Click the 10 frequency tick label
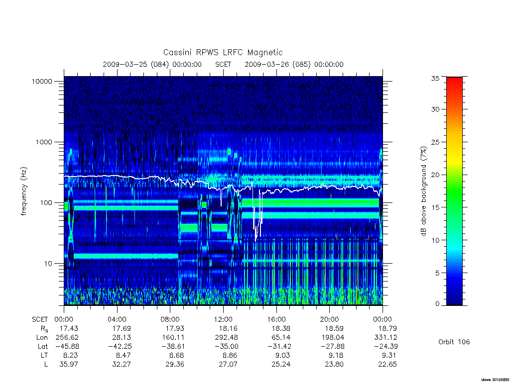The height and width of the screenshot is (382, 510). 48,264
